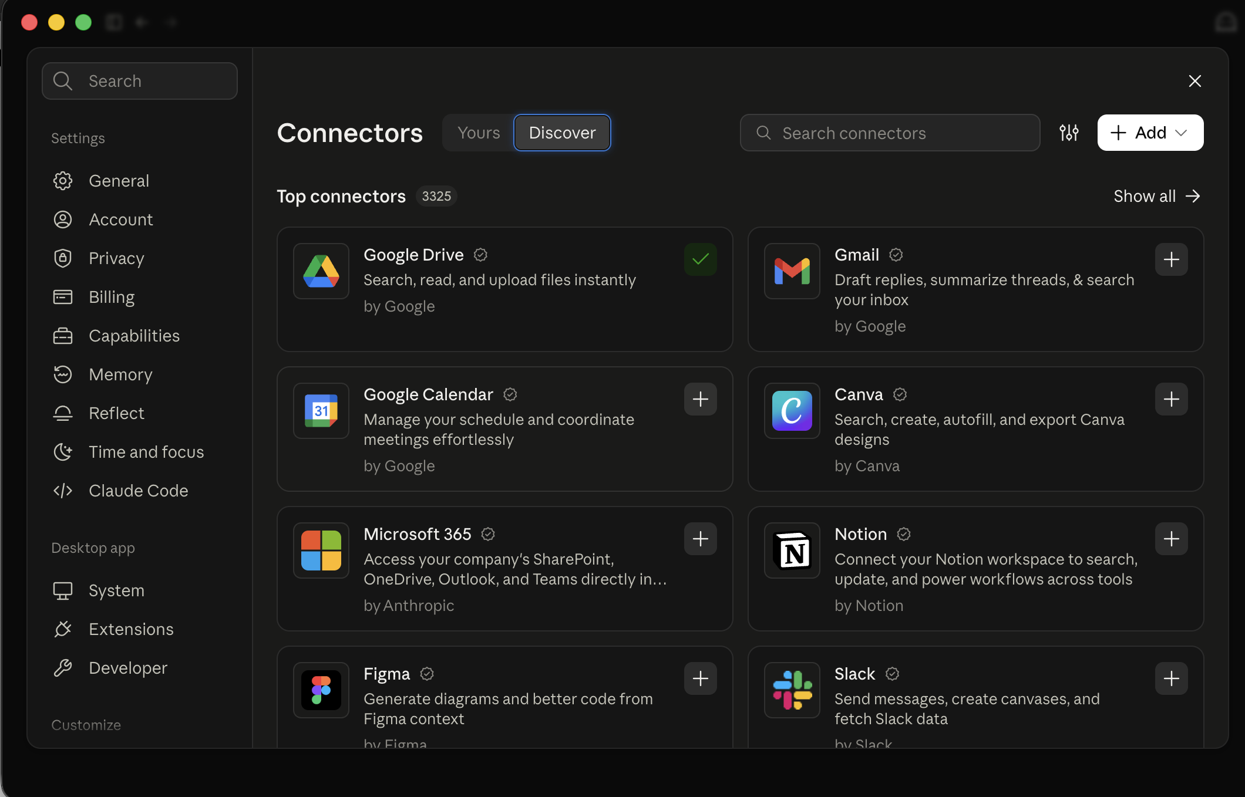Click the Slack logo icon
Viewport: 1245px width, 797px height.
click(792, 690)
